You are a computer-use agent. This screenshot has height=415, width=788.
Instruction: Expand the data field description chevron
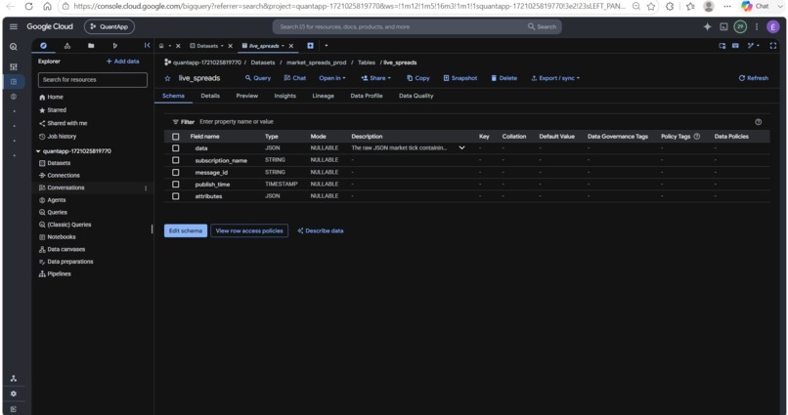click(461, 148)
